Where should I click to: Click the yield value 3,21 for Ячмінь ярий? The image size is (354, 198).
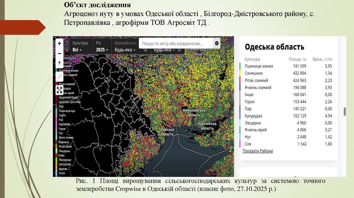pos(328,130)
